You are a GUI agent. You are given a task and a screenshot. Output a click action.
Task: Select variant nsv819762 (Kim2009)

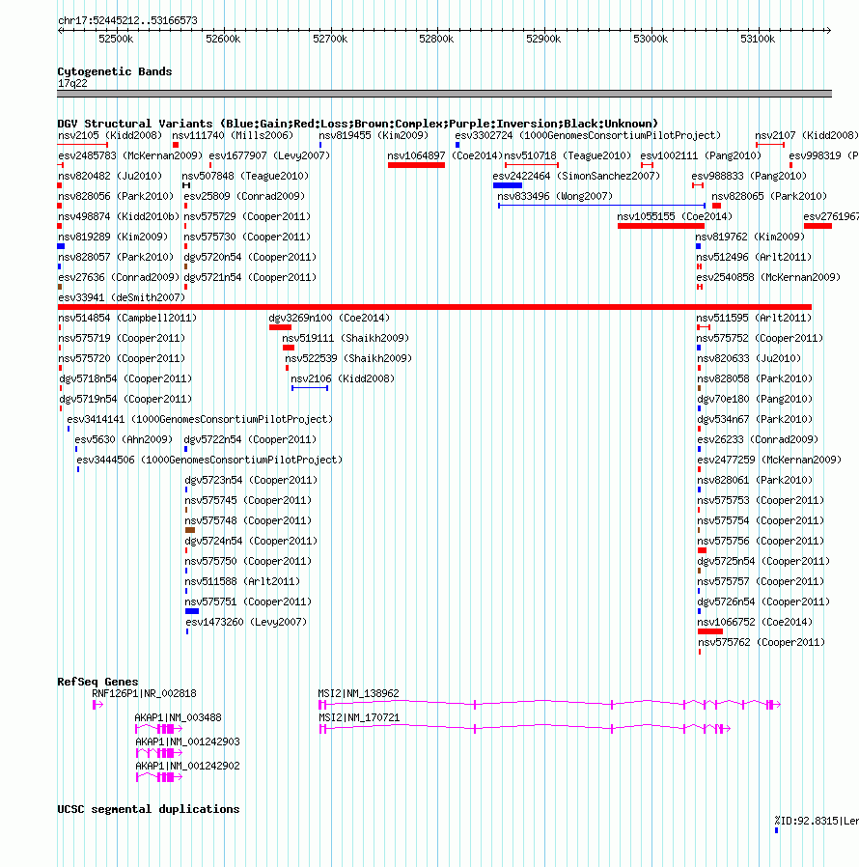tap(750, 237)
